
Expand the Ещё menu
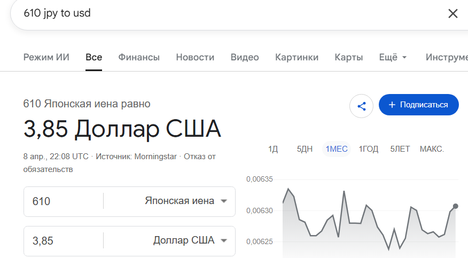[393, 57]
